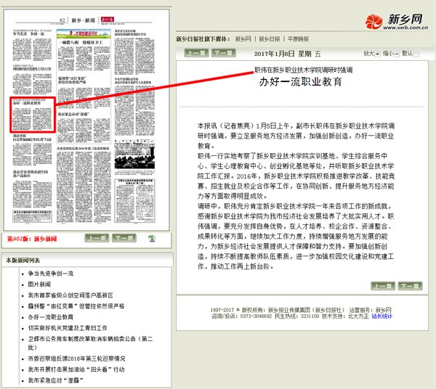Viewport: 436px width, 389px height.
Task: Open article 争当先进争创一流 from list
Action: pos(51,274)
